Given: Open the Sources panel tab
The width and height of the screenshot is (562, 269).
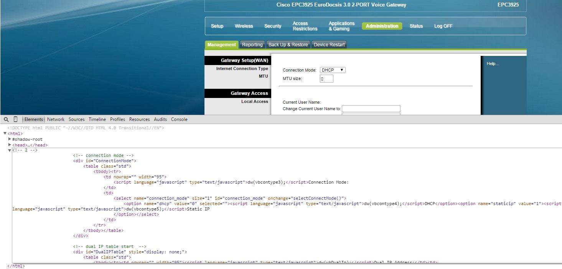Looking at the screenshot, I should 76,119.
